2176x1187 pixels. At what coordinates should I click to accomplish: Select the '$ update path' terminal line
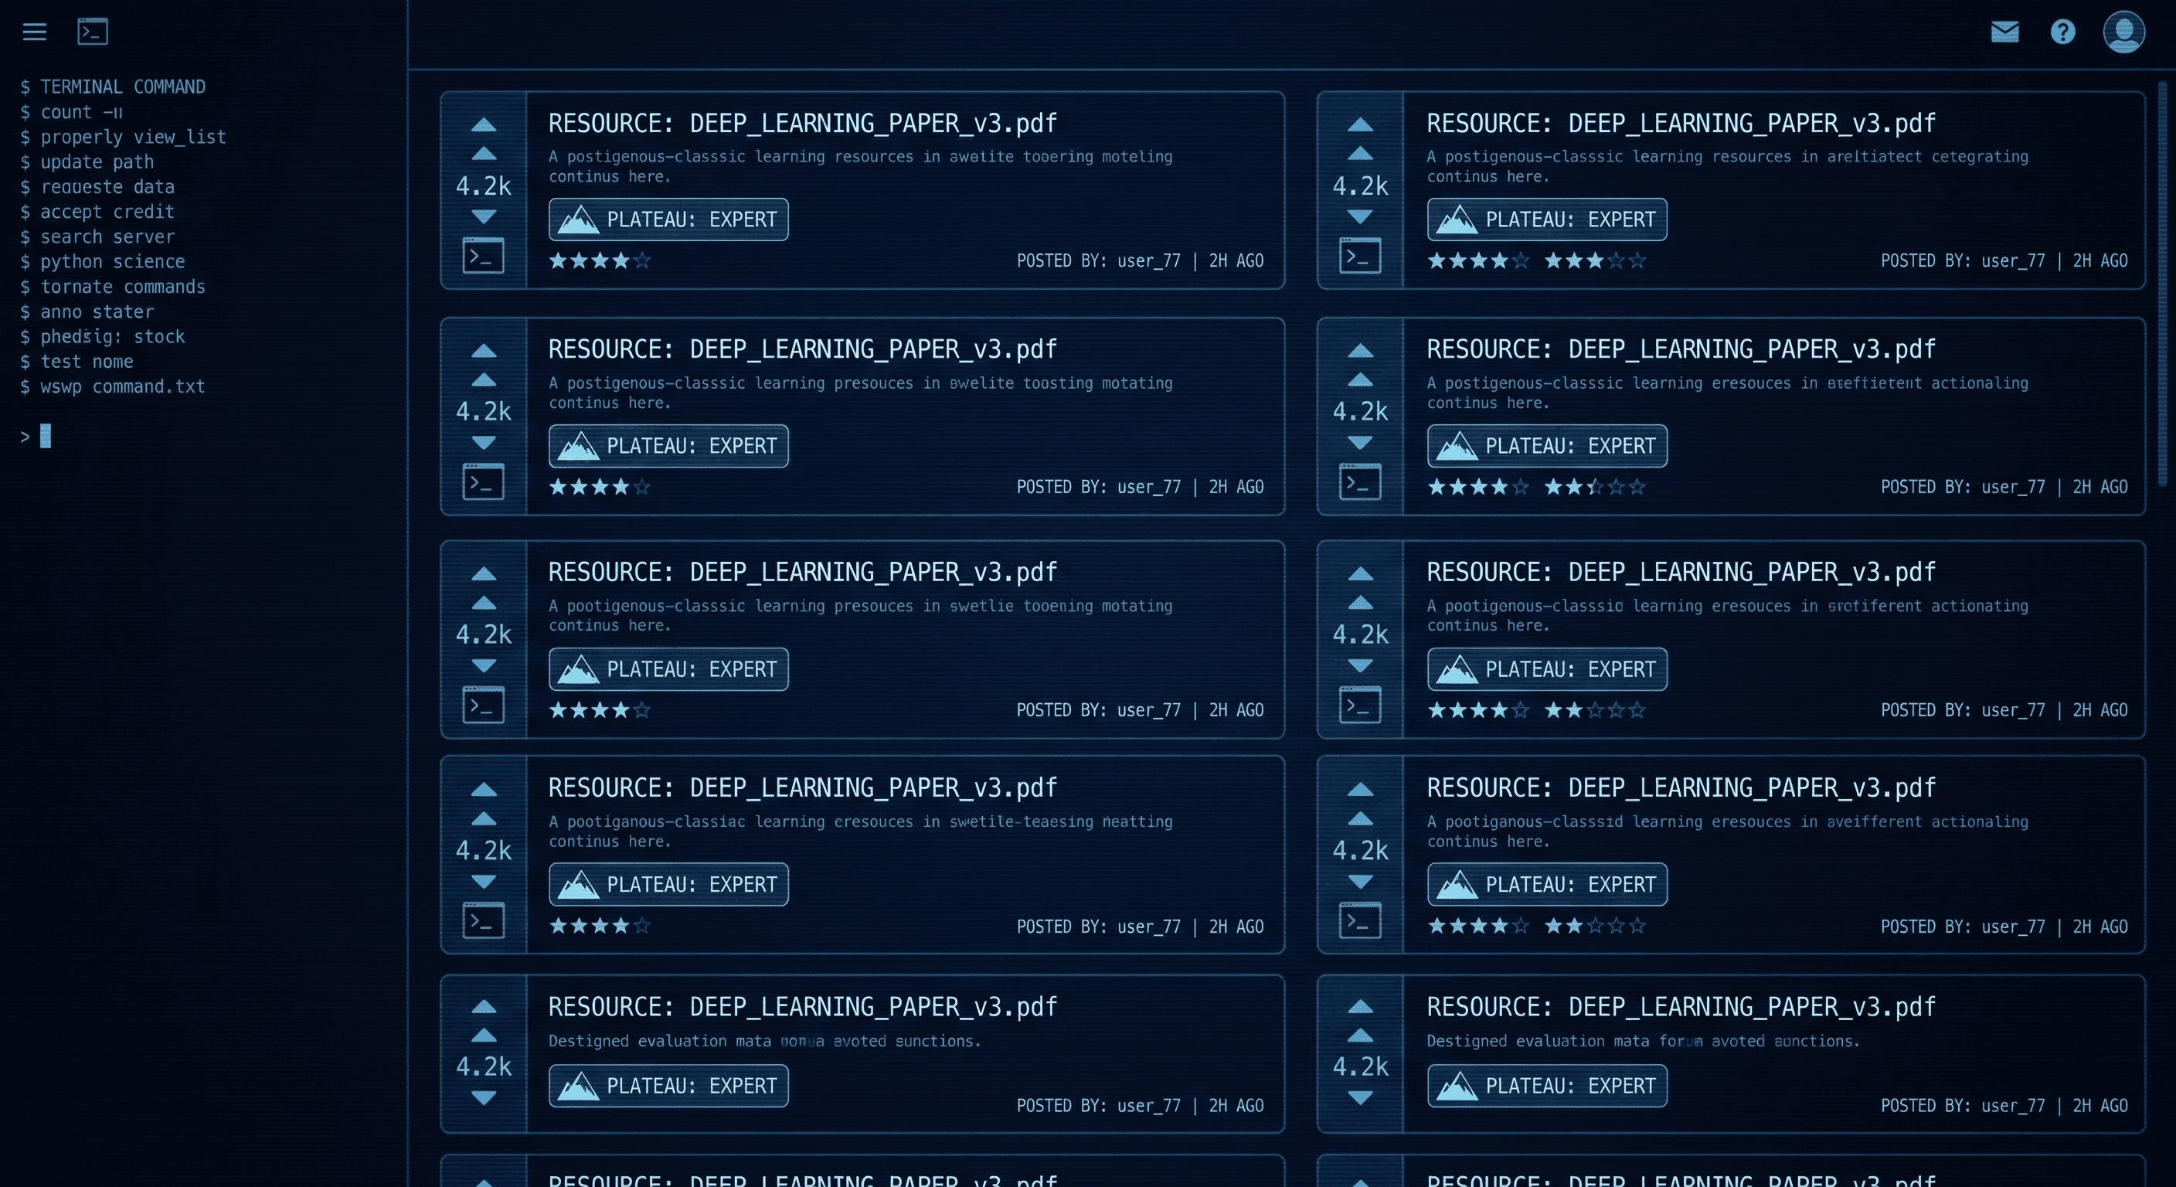pyautogui.click(x=87, y=162)
